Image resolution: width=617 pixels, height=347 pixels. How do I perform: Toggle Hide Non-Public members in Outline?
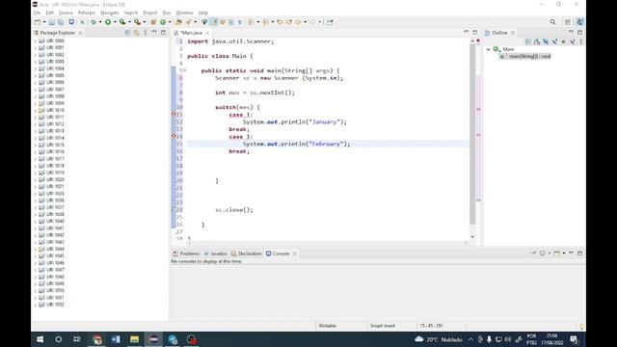pos(563,41)
